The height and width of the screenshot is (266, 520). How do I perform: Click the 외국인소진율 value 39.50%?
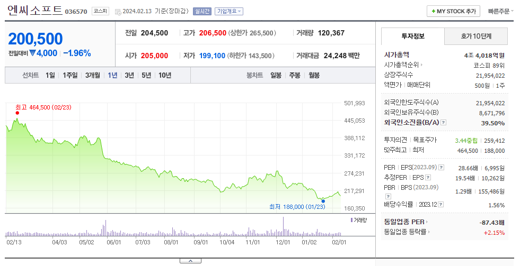click(493, 123)
